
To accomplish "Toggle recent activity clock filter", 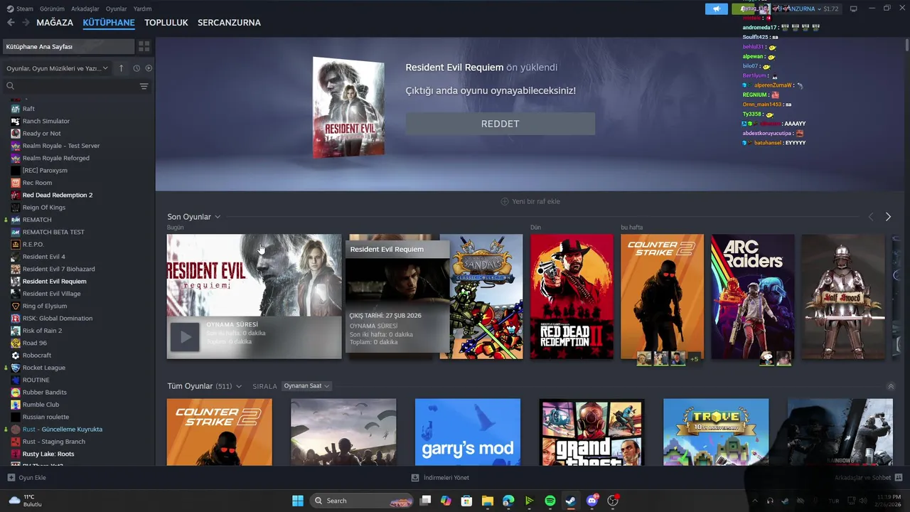I will pos(135,68).
